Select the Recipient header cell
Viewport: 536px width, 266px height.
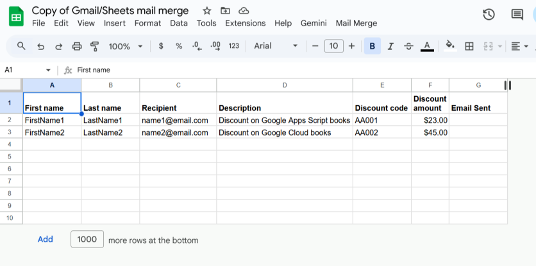(178, 103)
